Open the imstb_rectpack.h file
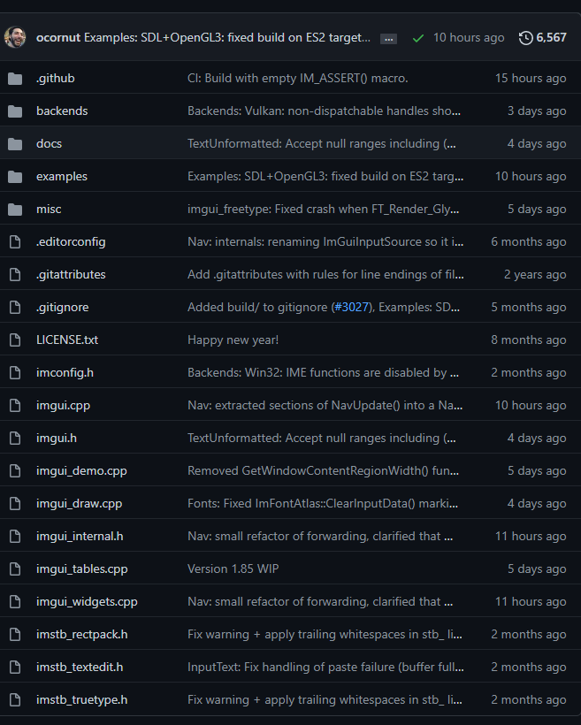Viewport: 581px width, 725px height. click(82, 635)
